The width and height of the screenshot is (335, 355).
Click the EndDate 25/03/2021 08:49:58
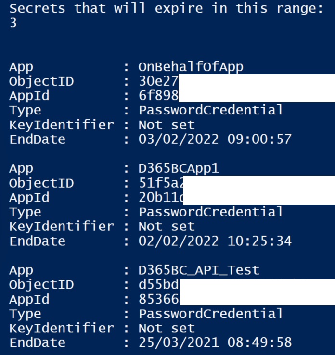pyautogui.click(x=215, y=343)
